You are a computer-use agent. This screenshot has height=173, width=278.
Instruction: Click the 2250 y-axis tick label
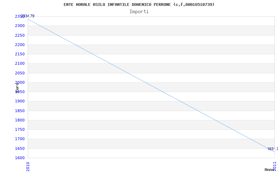[20, 35]
